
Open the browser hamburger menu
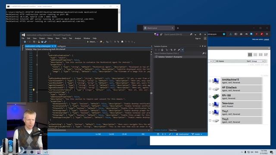[x=267, y=34]
